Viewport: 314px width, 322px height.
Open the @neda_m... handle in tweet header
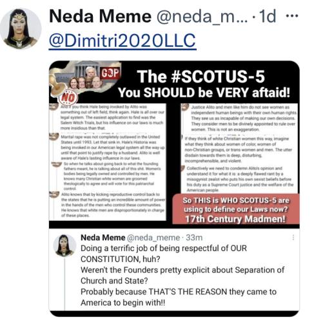202,17
